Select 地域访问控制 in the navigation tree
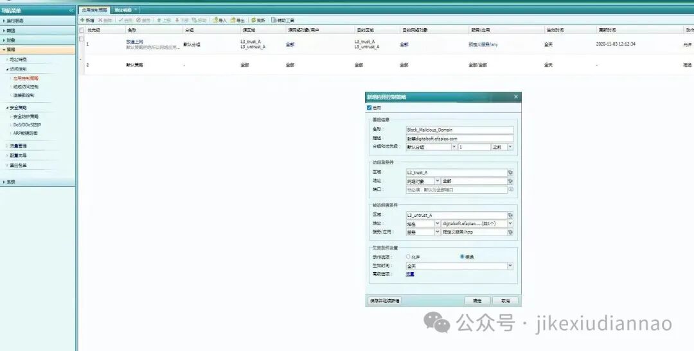This screenshot has width=694, height=351. coord(26,87)
